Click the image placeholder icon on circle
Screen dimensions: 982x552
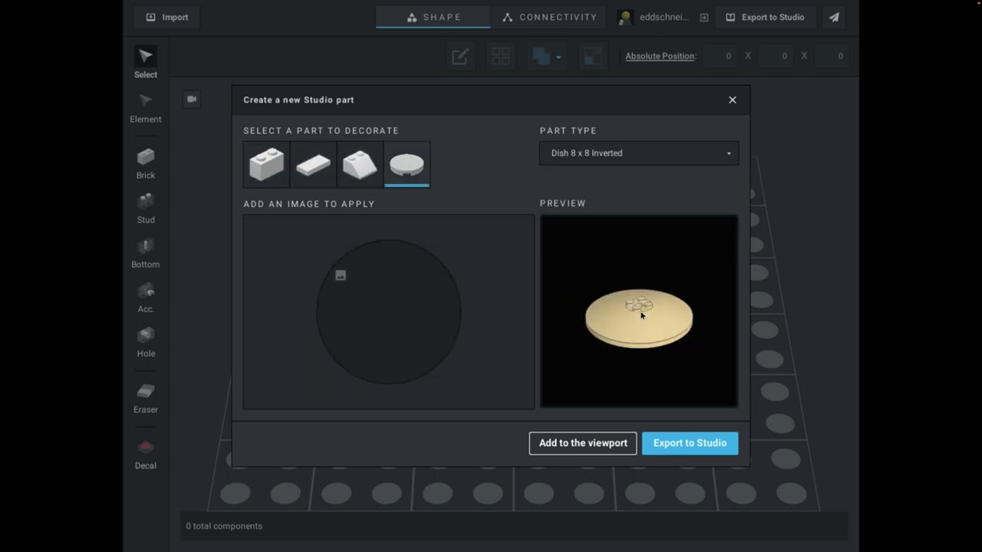click(x=341, y=275)
